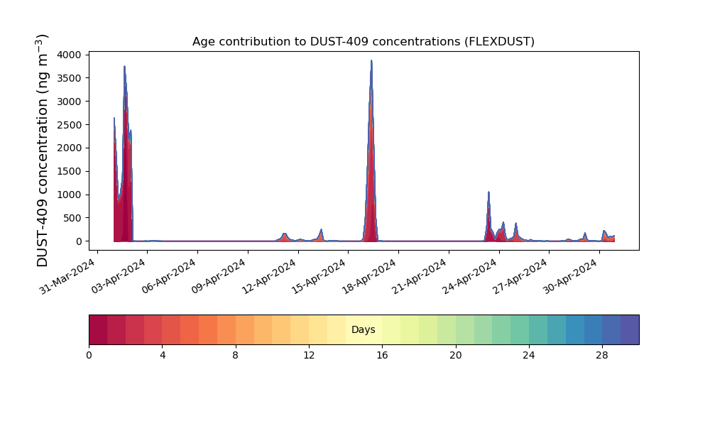Screen dimensions: 710x426
Task: Select x-axis date label "15-Apr-2024"
Action: pyautogui.click(x=319, y=276)
